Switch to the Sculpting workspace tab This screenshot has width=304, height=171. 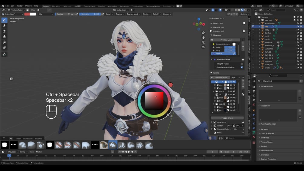(67, 6)
